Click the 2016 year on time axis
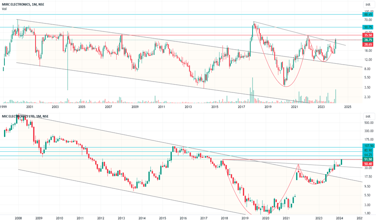The image size is (376, 222). 183,218
